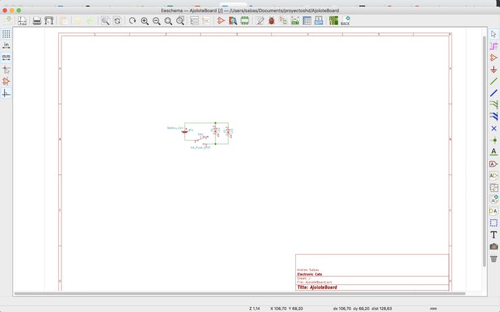
Task: Open the Find tool in the toolbar
Action: point(105,21)
